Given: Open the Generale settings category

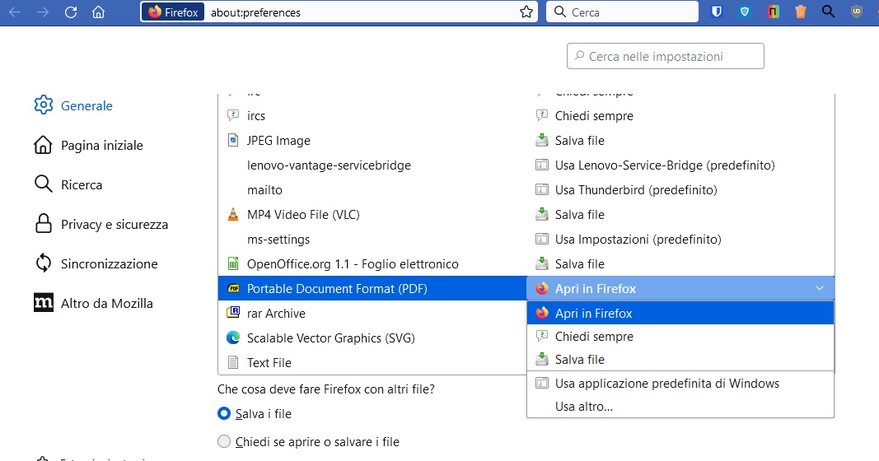Looking at the screenshot, I should coord(73,105).
